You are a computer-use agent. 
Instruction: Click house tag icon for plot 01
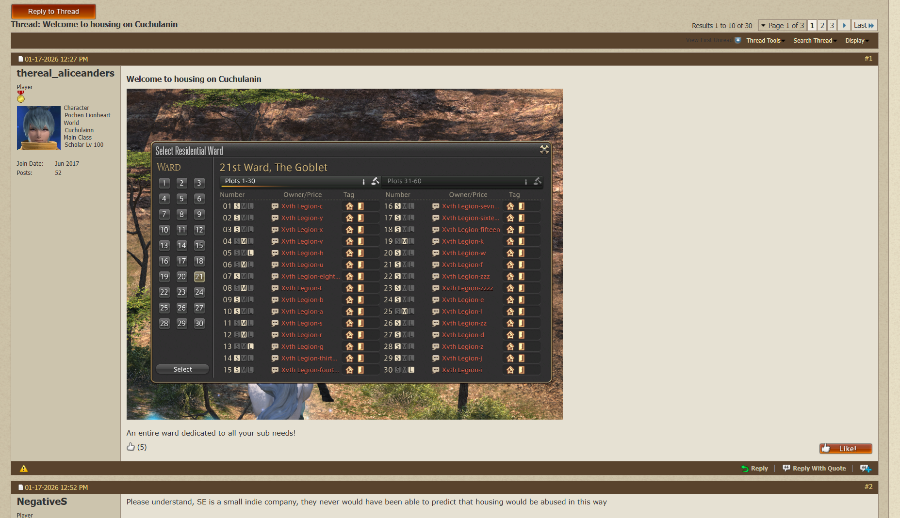(349, 206)
